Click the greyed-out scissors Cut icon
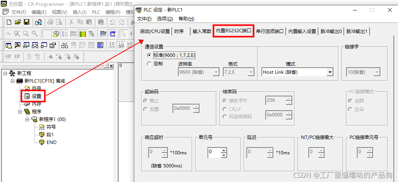The height and width of the screenshot is (182, 398). 71,22
